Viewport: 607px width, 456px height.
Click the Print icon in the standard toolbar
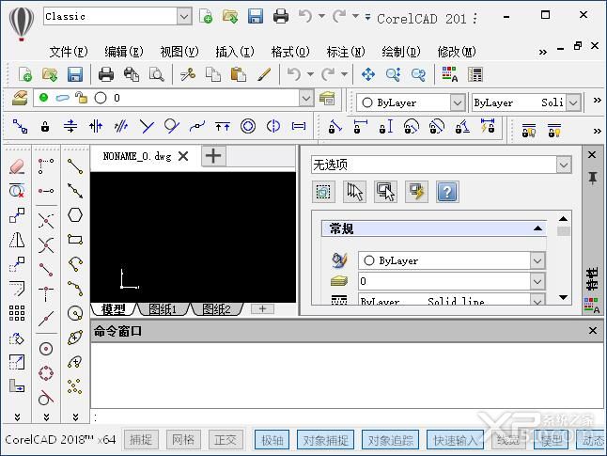tap(105, 74)
